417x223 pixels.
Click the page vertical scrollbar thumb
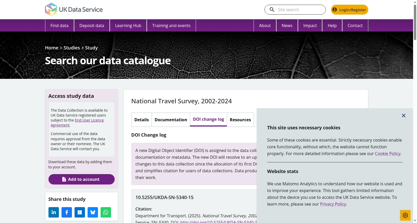[x=415, y=22]
